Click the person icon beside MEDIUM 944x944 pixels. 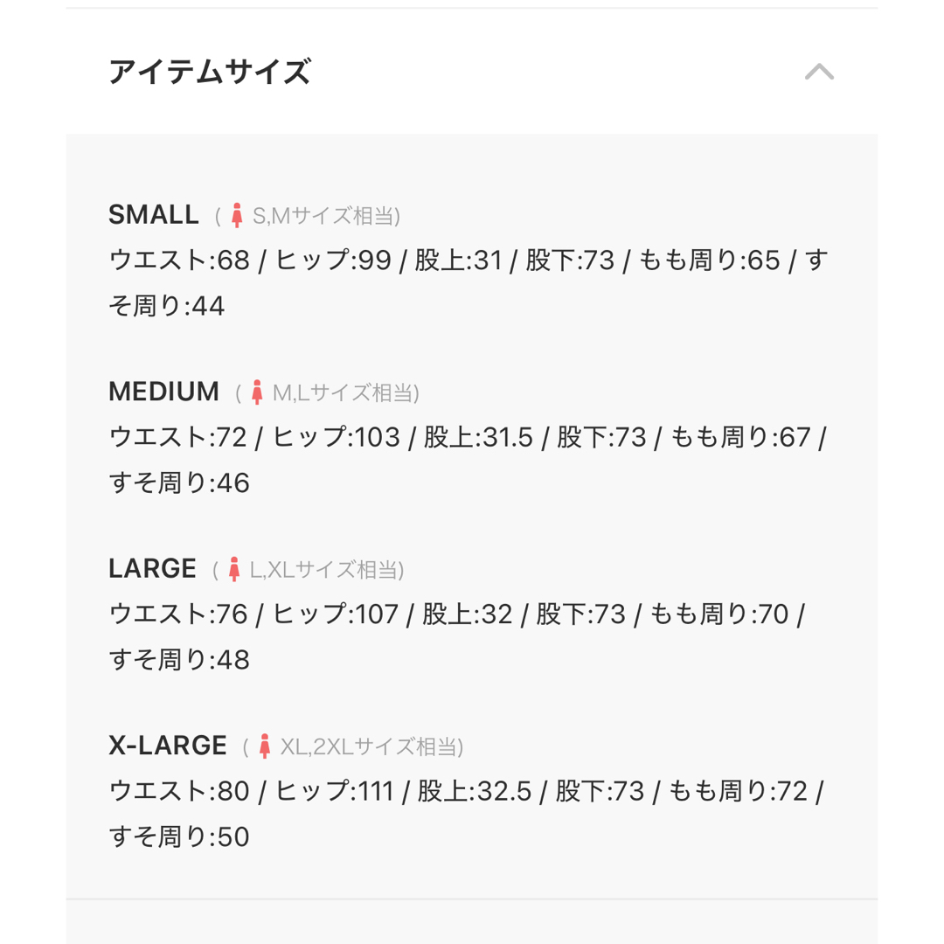tap(257, 392)
